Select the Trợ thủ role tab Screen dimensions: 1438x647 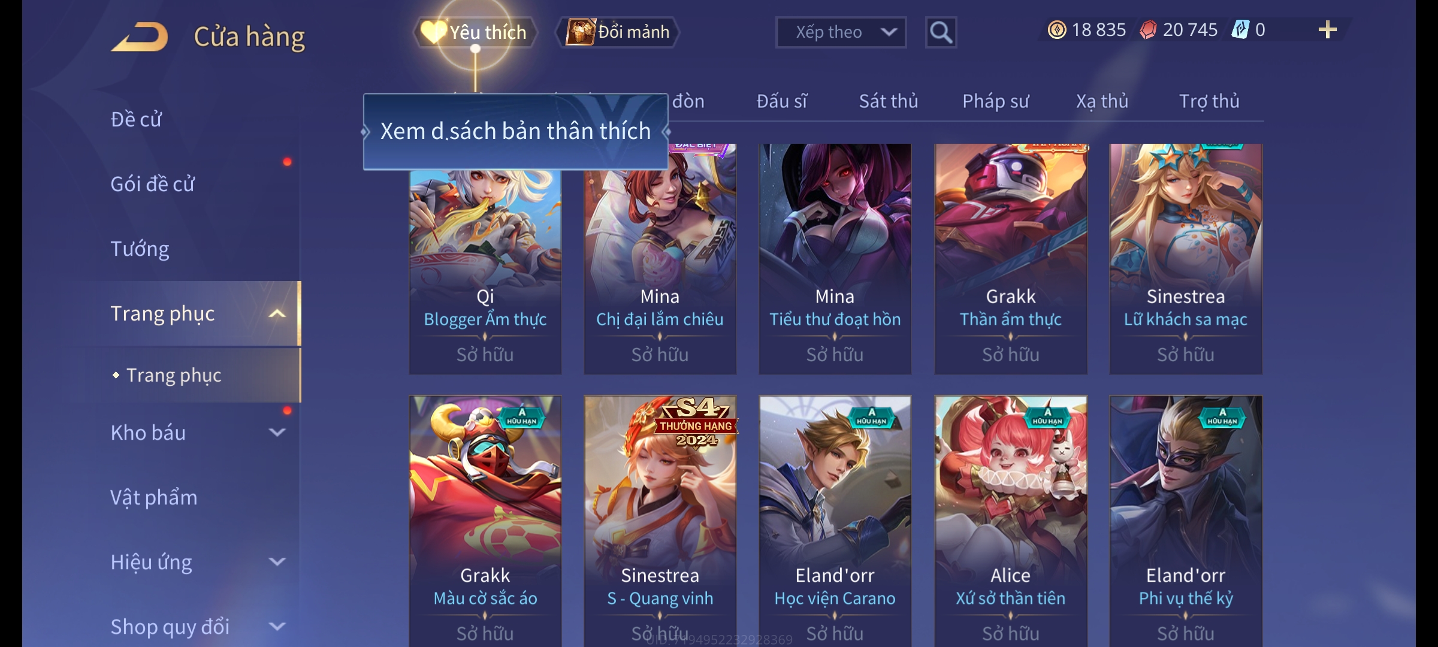pos(1209,101)
